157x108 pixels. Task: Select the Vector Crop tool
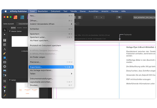point(5,81)
